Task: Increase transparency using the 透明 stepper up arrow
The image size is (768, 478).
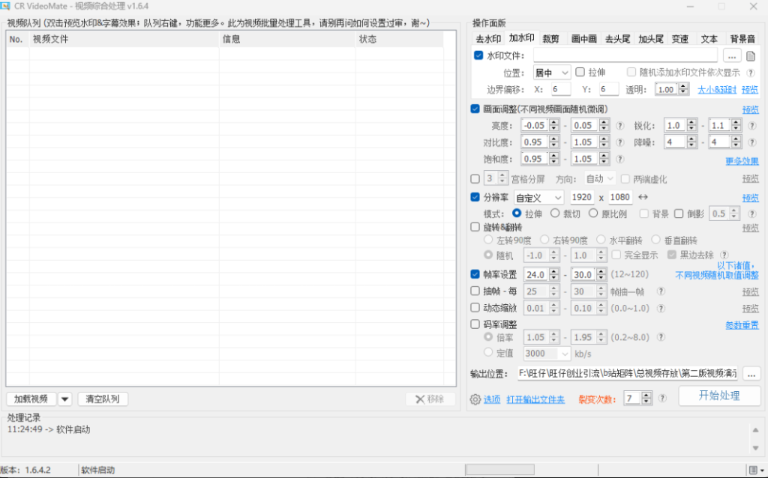Action: click(683, 85)
